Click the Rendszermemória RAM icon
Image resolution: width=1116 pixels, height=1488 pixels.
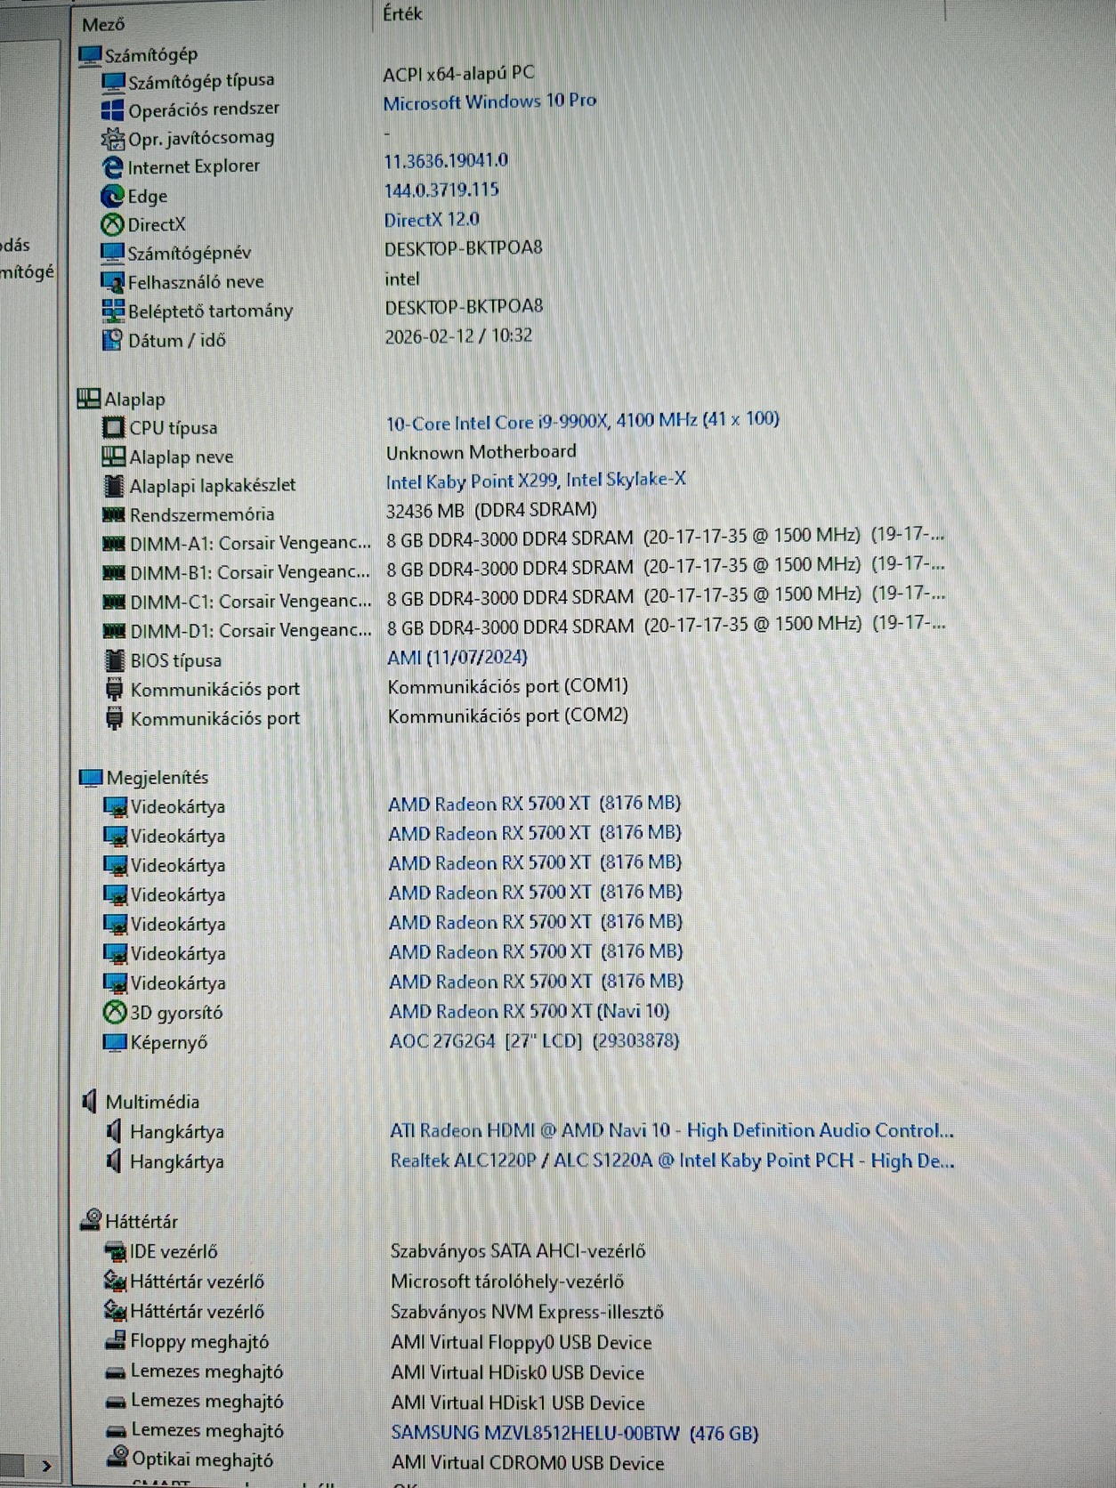(114, 514)
